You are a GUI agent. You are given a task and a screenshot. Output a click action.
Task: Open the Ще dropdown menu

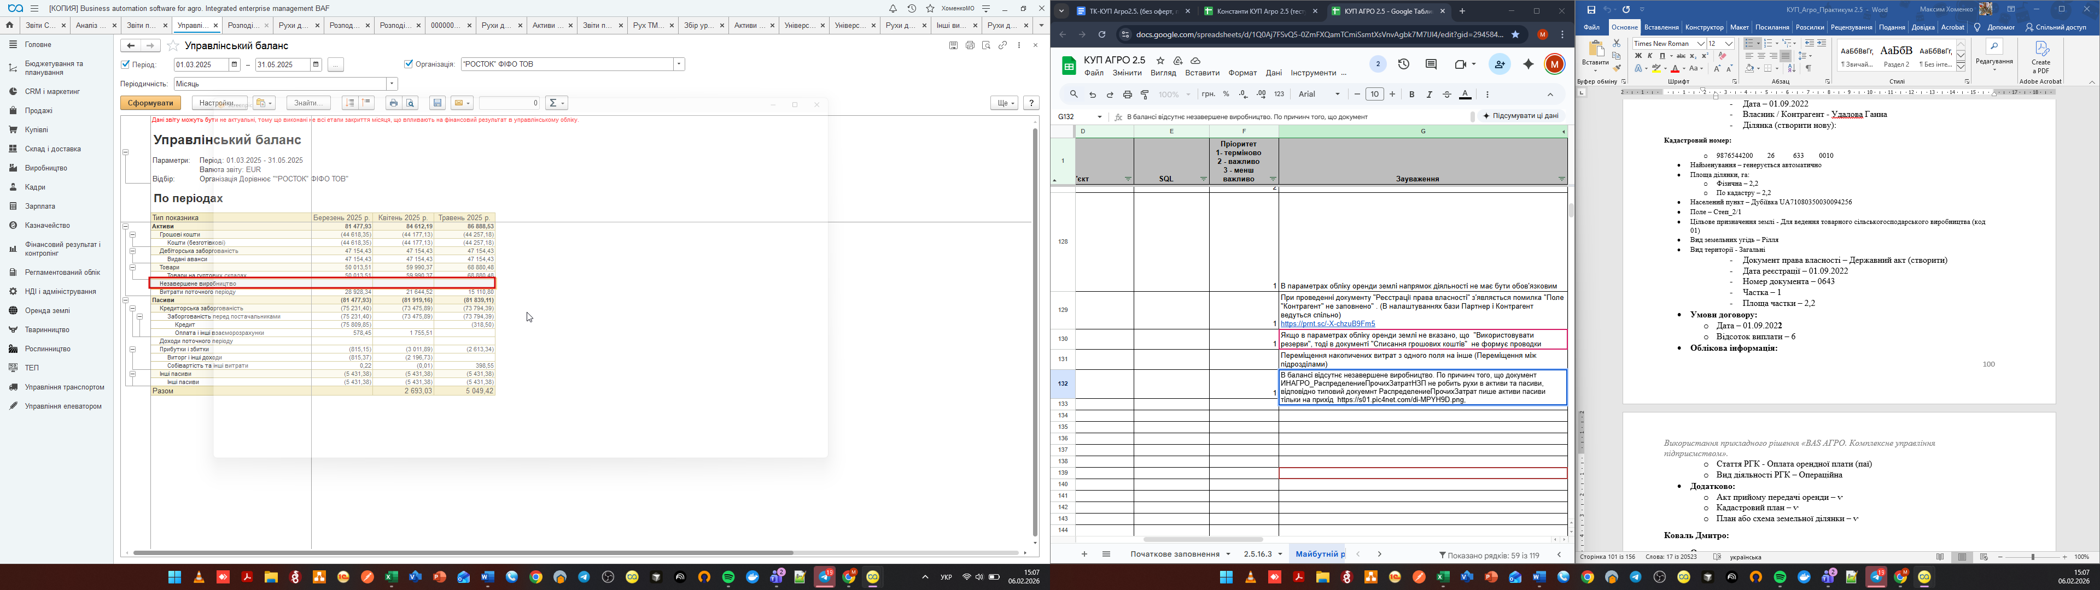coord(1005,103)
